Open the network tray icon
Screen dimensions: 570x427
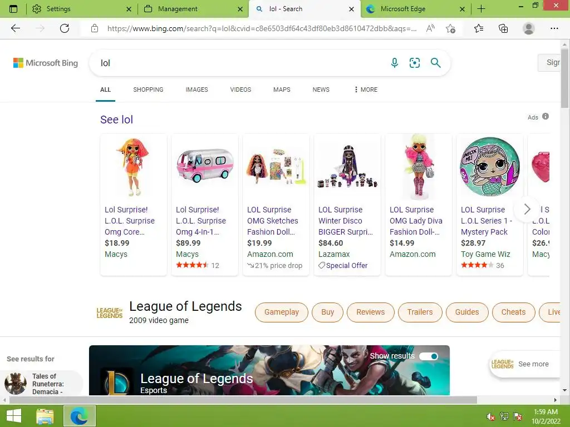[504, 416]
